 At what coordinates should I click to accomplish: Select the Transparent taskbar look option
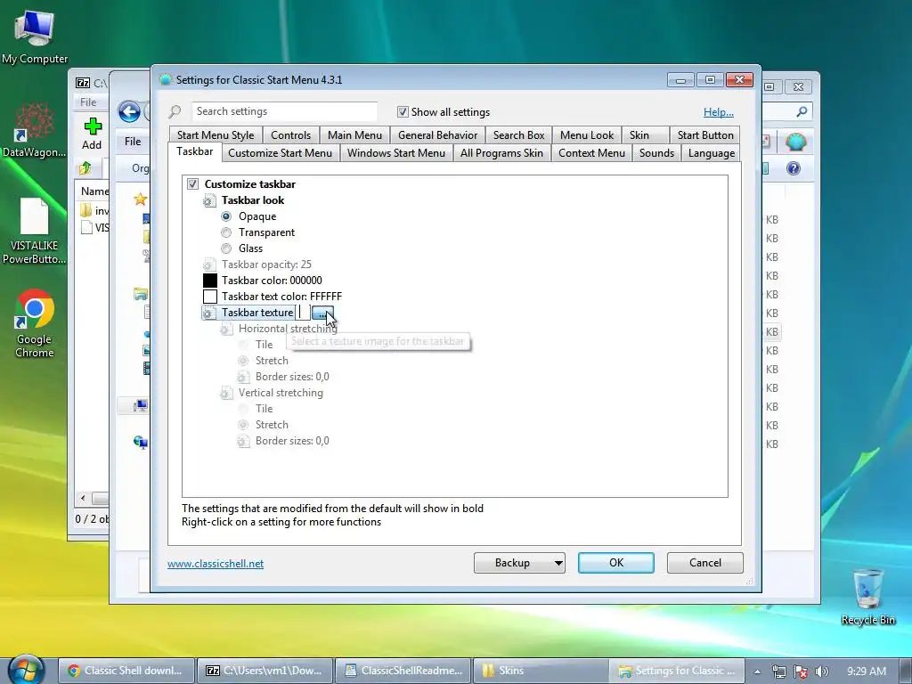226,232
